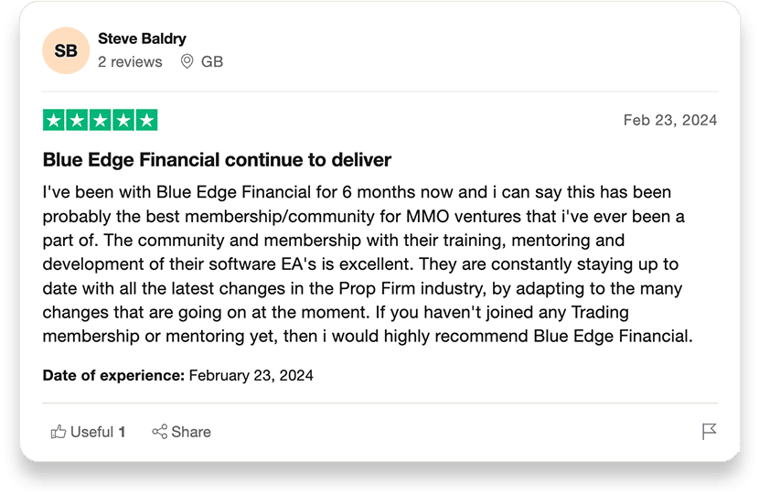Screen dimensions: 759x494
Task: Click the third green star
Action: pyautogui.click(x=101, y=120)
